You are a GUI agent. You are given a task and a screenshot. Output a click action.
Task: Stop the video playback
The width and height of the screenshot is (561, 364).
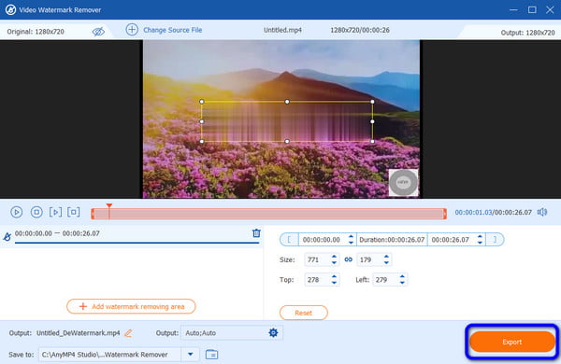tap(36, 212)
